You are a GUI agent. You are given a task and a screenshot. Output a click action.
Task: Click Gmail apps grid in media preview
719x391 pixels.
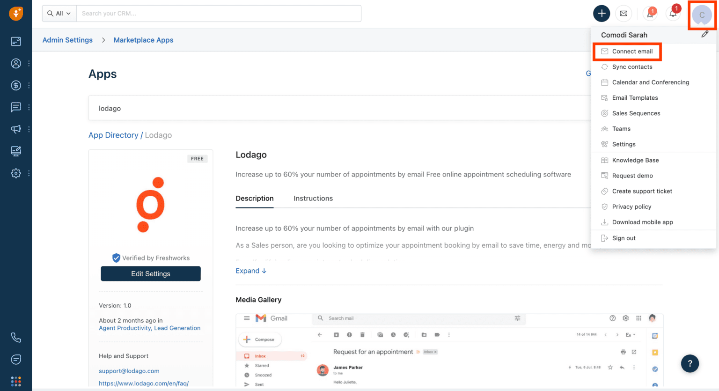638,318
